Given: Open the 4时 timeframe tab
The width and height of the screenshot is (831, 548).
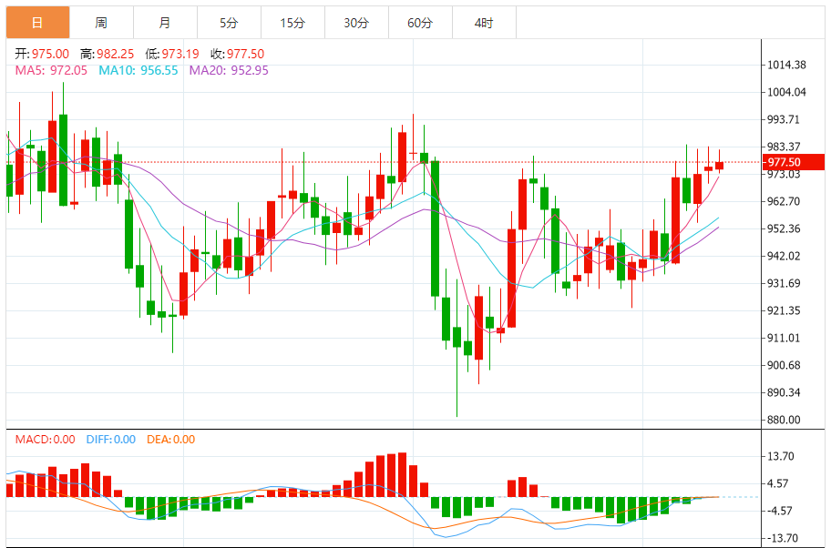Looking at the screenshot, I should [x=484, y=23].
